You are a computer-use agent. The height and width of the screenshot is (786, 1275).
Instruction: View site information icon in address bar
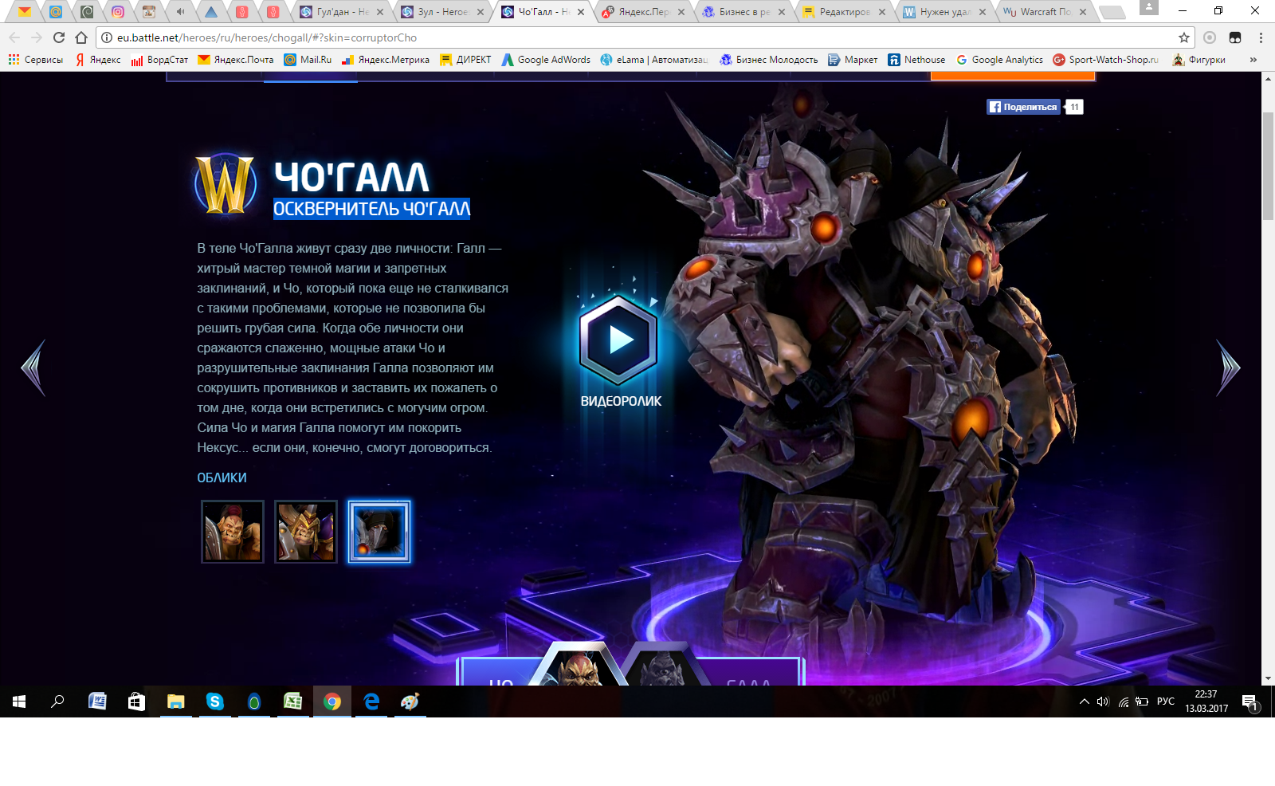pyautogui.click(x=107, y=37)
